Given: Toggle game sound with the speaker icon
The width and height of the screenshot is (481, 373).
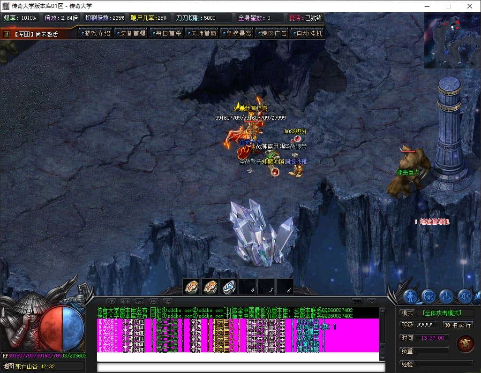Looking at the screenshot, I should coord(465,296).
